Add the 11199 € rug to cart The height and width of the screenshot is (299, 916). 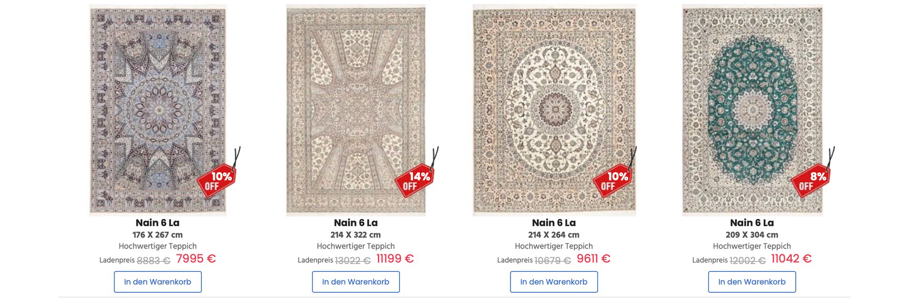click(355, 282)
